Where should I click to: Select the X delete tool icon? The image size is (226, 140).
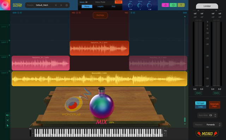point(7,120)
